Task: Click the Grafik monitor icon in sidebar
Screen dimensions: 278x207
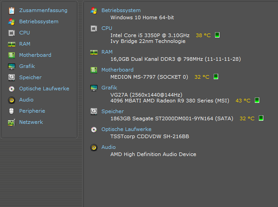Action: pos(12,66)
